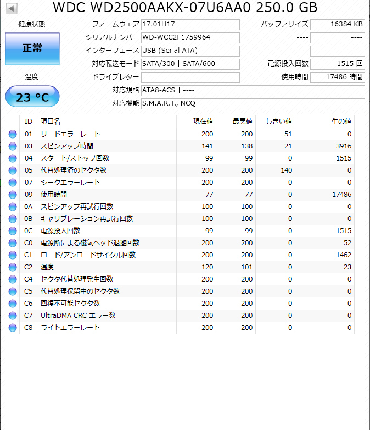Viewport: 370px width, 430px height.
Task: Click raw value 17486 in table
Action: pyautogui.click(x=342, y=195)
